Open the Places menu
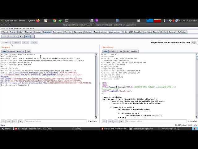This screenshot has height=149, width=198. tap(22, 21)
